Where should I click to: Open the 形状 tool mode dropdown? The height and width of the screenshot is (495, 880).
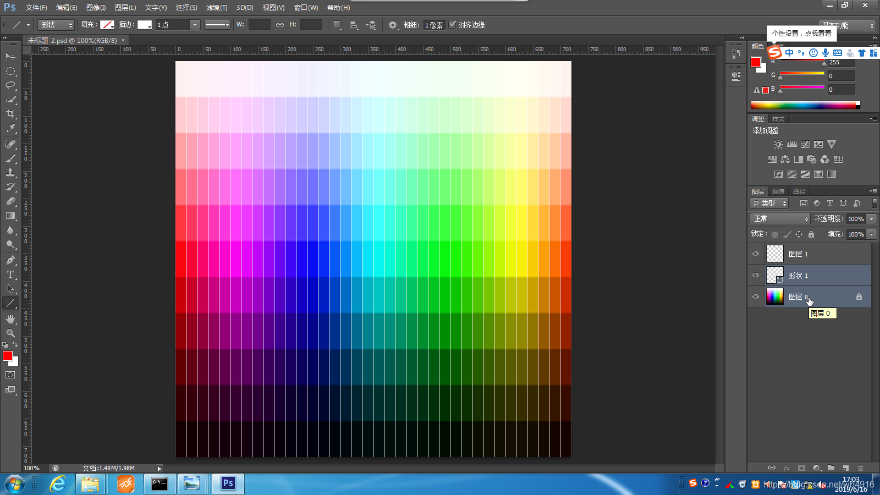(x=56, y=25)
